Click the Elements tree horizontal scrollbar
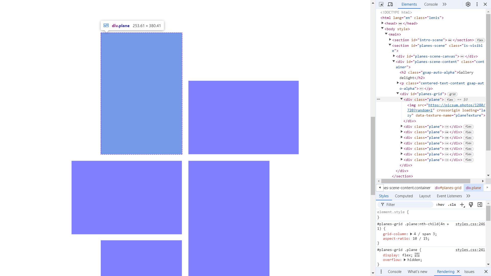Image resolution: width=491 pixels, height=276 pixels. click(426, 181)
